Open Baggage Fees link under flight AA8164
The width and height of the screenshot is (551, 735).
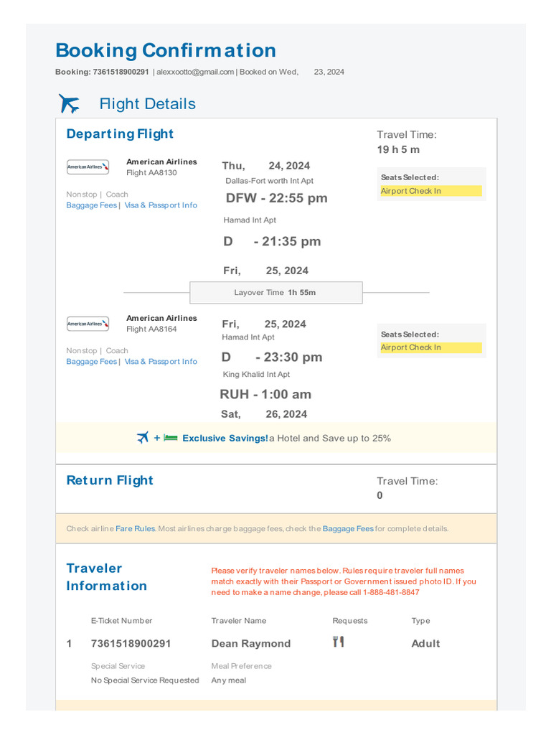(91, 362)
